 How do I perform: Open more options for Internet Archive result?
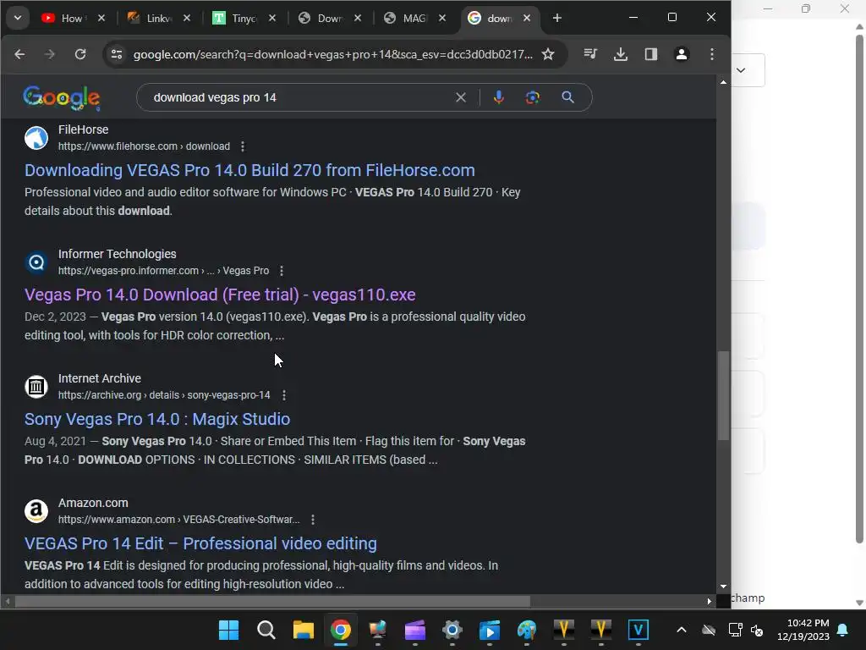tap(284, 395)
